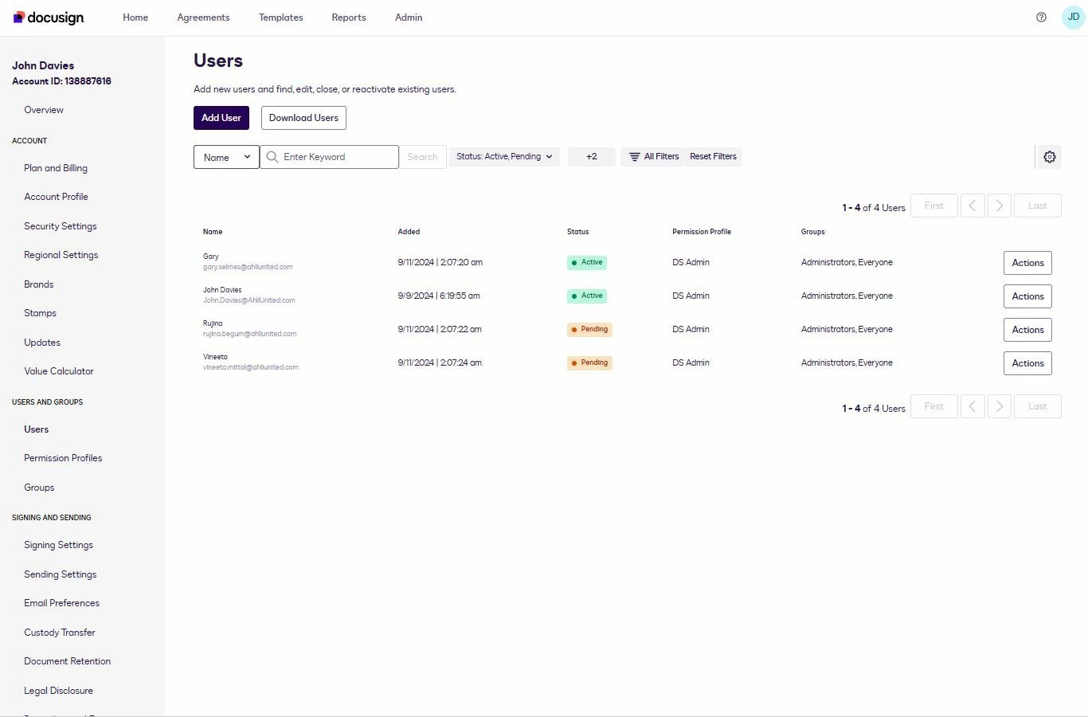
Task: Click the bottom Last page button
Action: [x=1038, y=406]
